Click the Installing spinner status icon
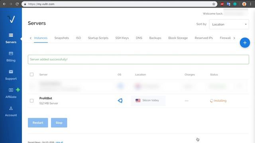Viewport: 255px width, 143px height. 212,100
